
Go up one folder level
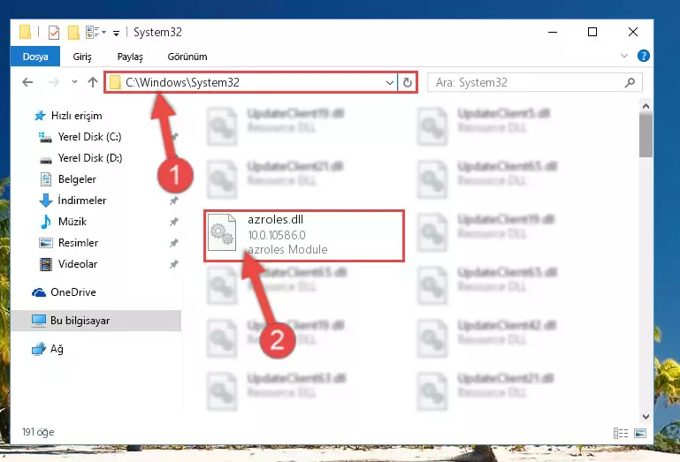pyautogui.click(x=92, y=82)
